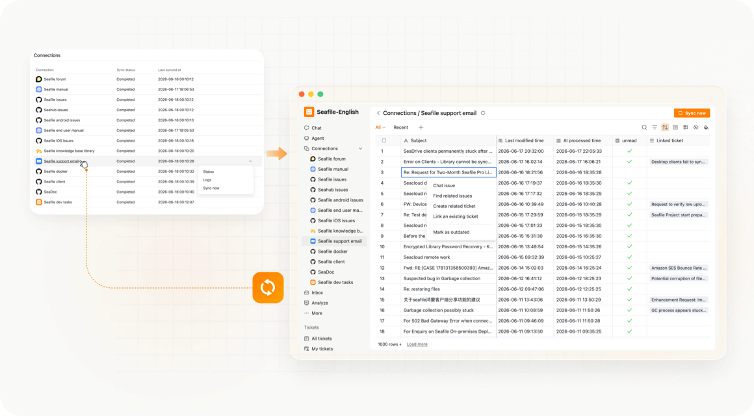Open the All view dropdown
The image size is (754, 416).
380,127
